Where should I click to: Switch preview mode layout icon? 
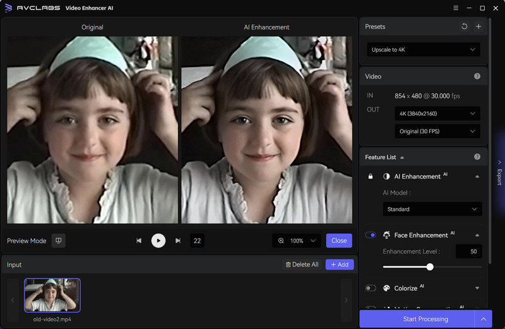point(59,241)
